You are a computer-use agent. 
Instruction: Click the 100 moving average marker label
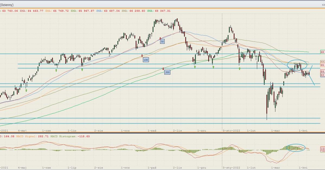pos(146,60)
